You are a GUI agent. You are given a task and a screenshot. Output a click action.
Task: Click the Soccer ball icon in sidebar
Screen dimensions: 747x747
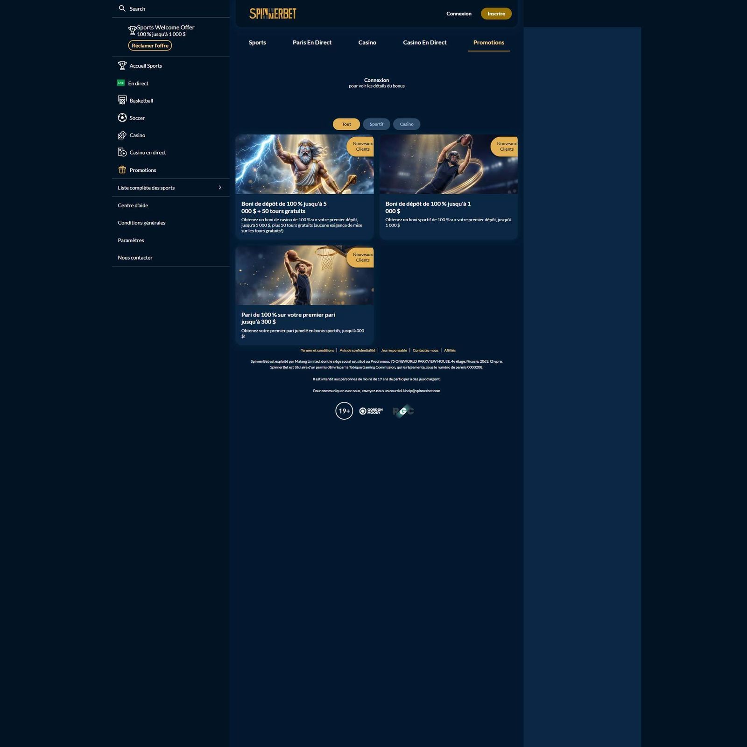(122, 118)
